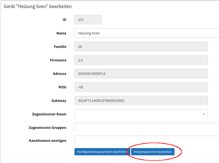The height and width of the screenshot is (163, 219).
Task: Select the Gateway field value
Action: pyautogui.click(x=141, y=100)
